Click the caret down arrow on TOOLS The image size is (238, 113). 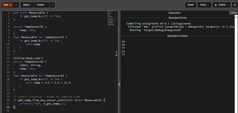[209, 5]
